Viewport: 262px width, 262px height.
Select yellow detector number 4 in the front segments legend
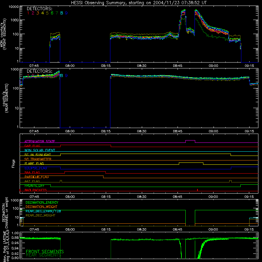43,13
